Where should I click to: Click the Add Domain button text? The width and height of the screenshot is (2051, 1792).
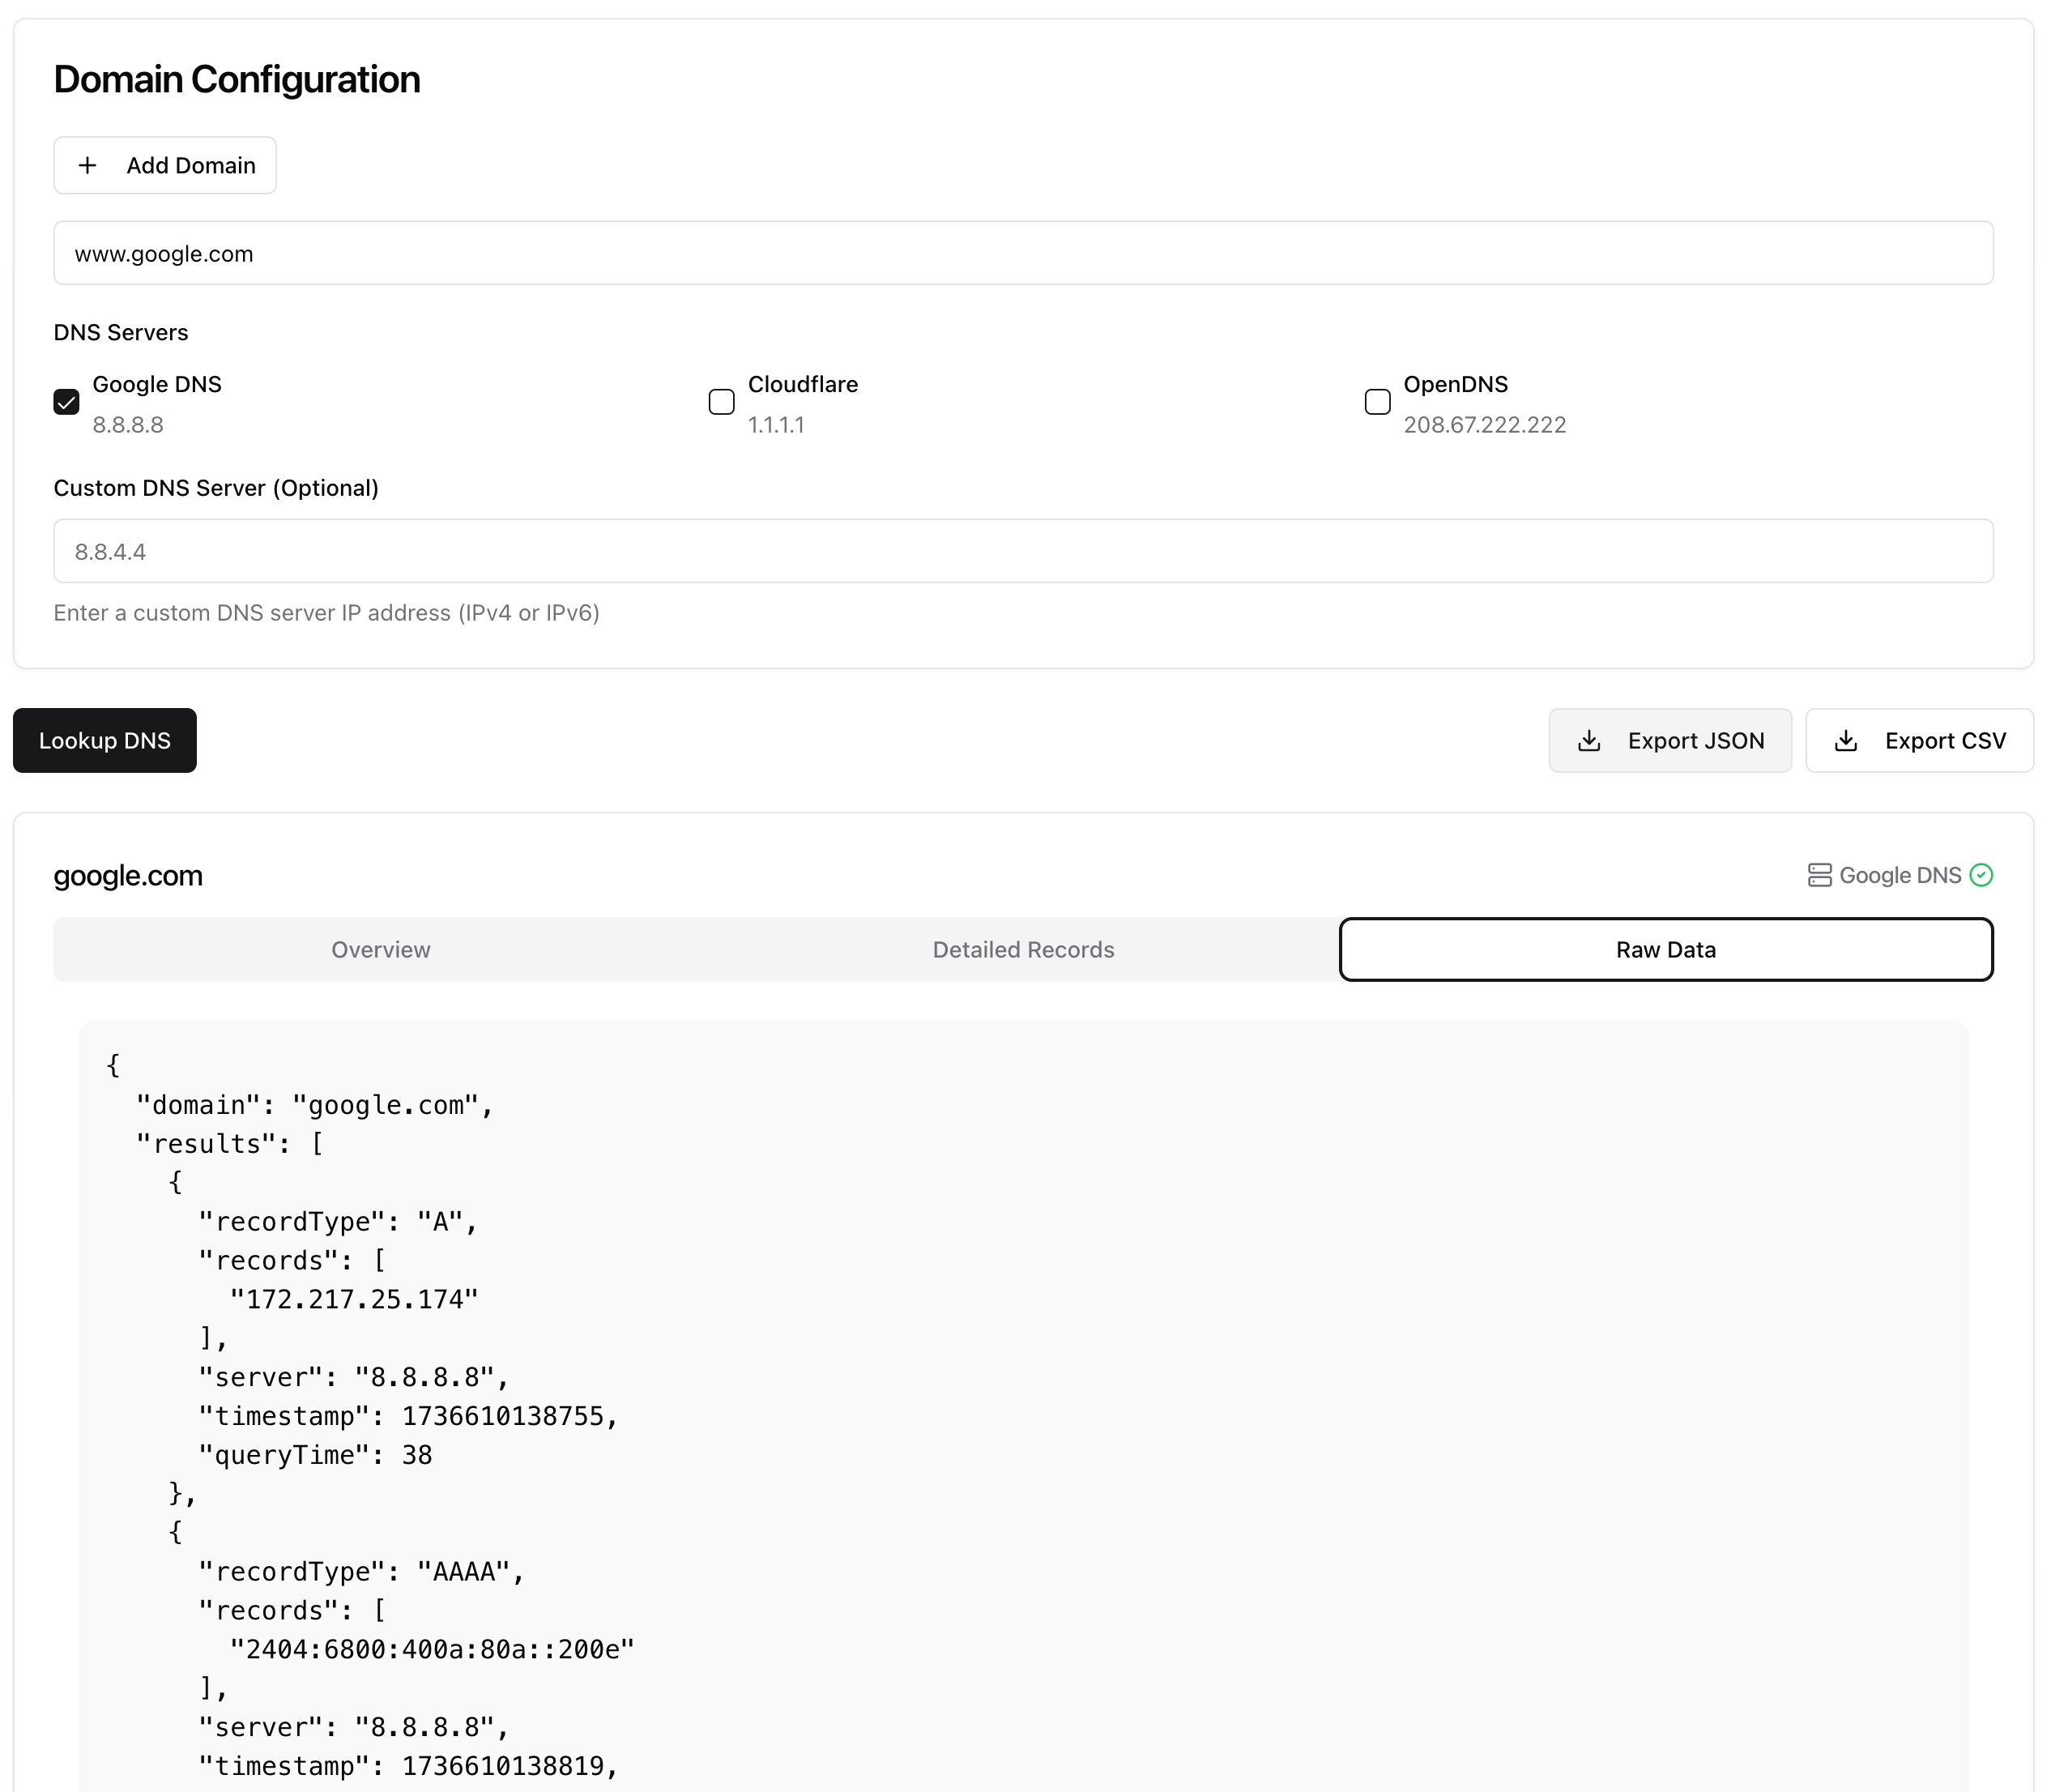tap(191, 166)
